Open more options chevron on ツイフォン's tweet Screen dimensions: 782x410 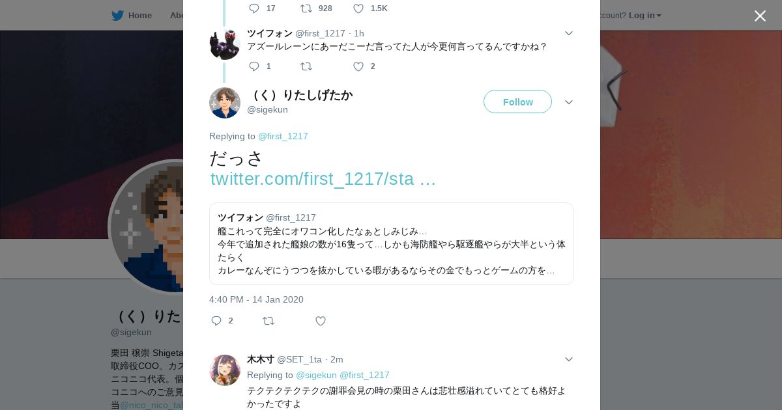[569, 33]
